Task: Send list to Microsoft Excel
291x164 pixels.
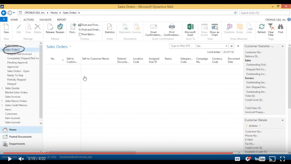Action: [x=190, y=30]
